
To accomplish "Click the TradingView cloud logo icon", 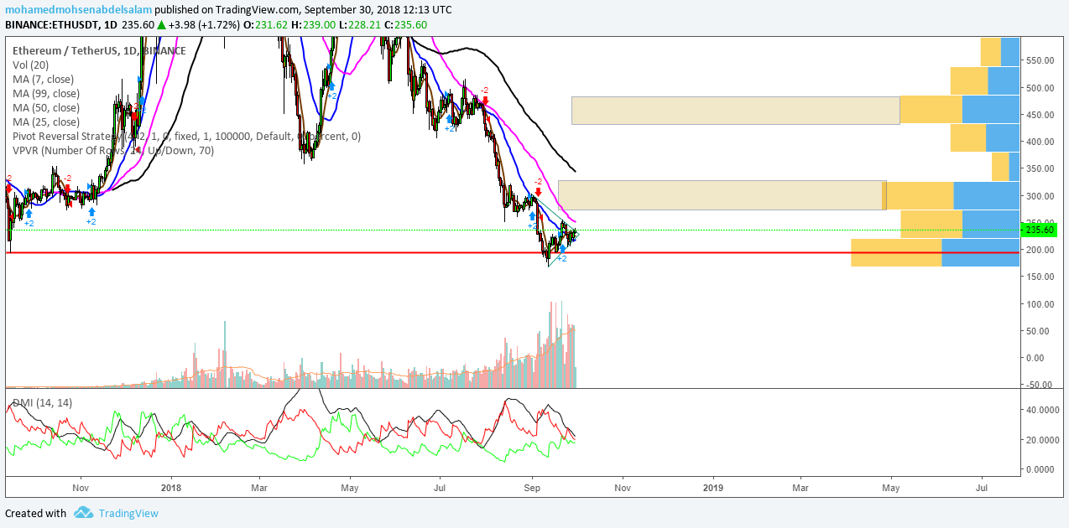I will pyautogui.click(x=82, y=513).
